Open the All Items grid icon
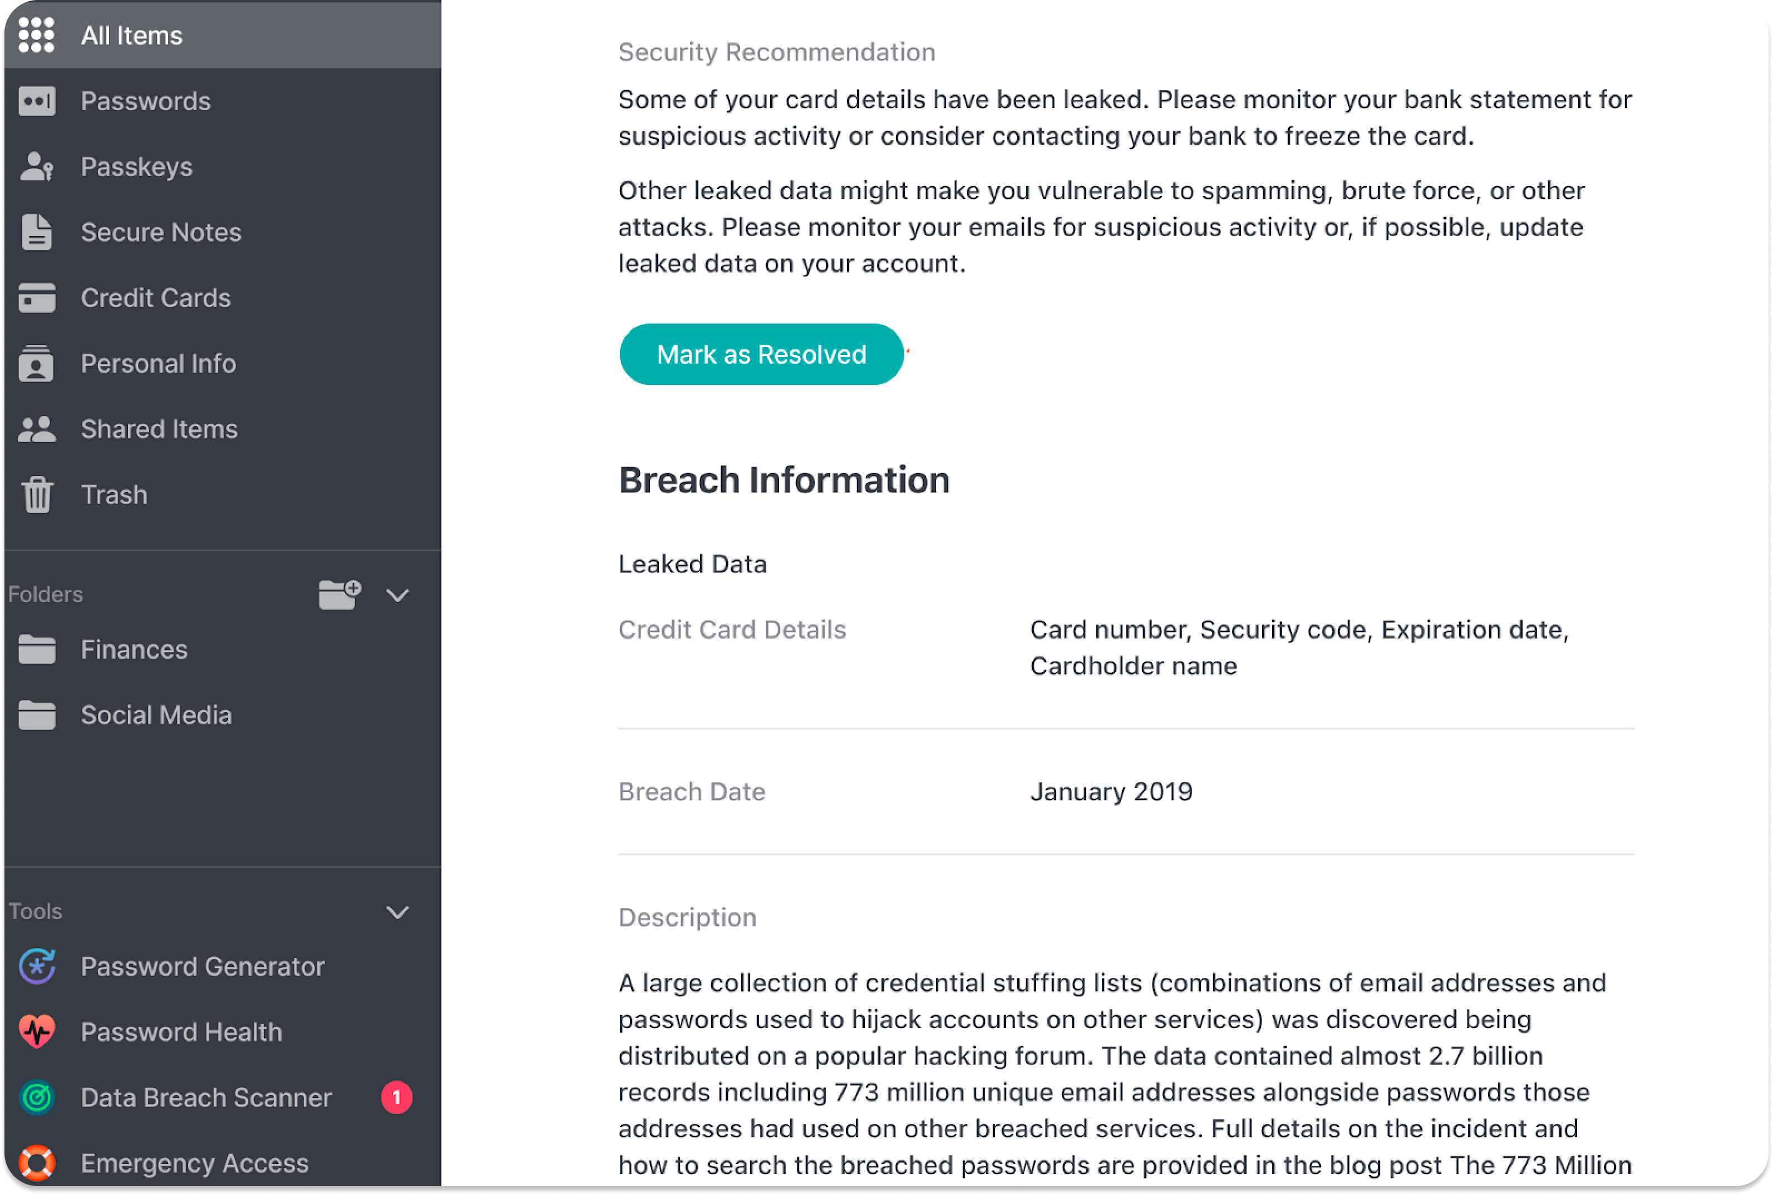1773x1195 pixels. [37, 35]
